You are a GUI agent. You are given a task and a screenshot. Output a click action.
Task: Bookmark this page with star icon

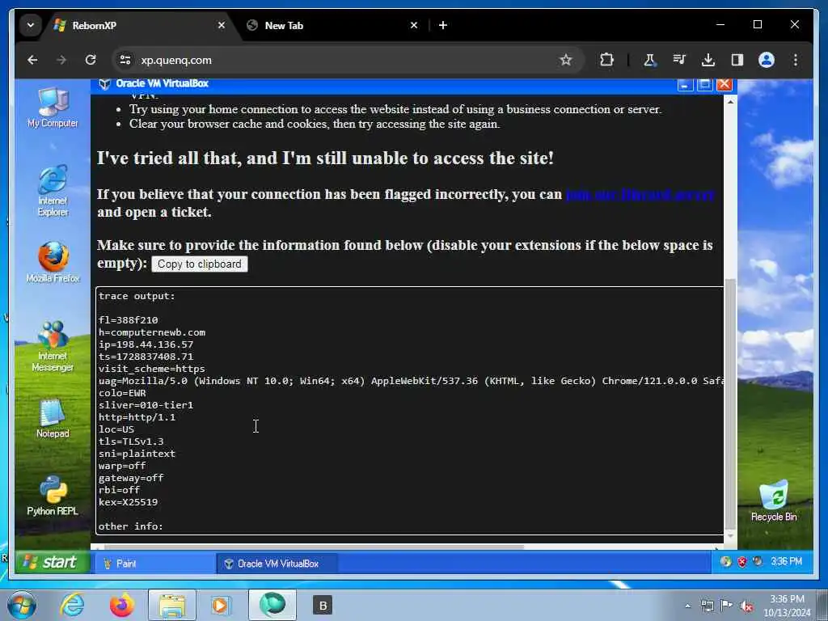click(565, 60)
